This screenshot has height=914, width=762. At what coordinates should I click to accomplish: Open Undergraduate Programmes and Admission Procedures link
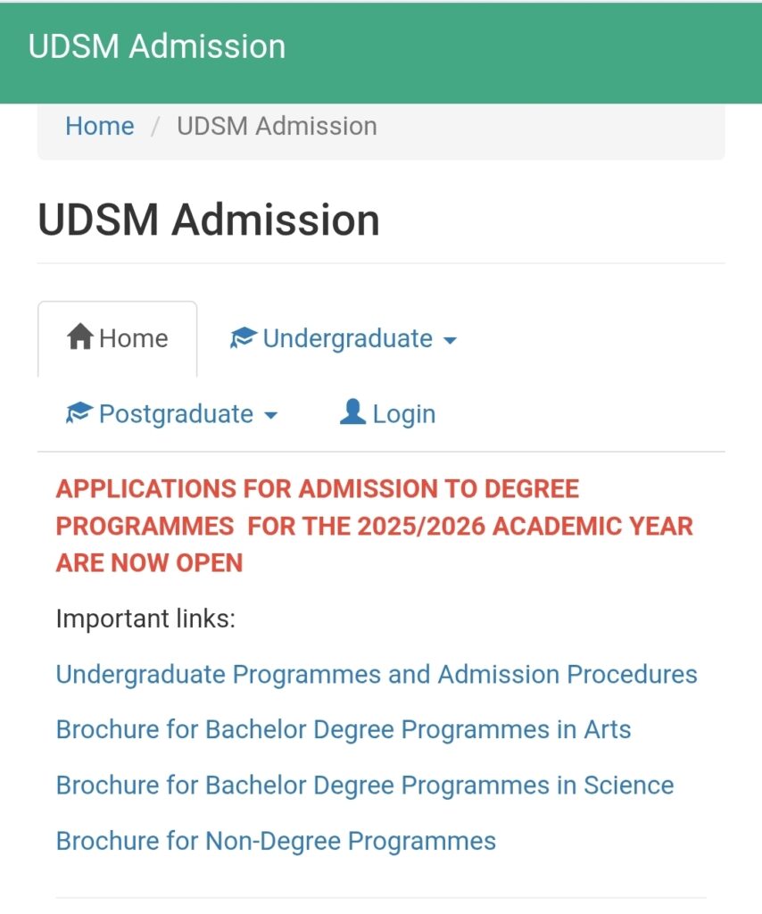[377, 675]
